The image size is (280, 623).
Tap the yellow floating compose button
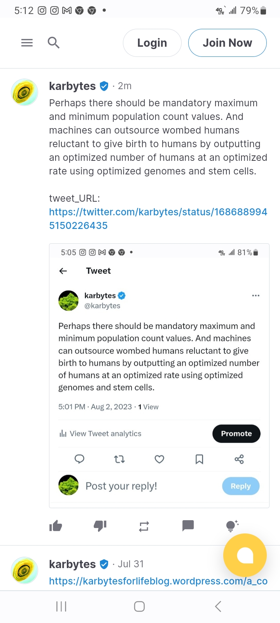coord(245,555)
